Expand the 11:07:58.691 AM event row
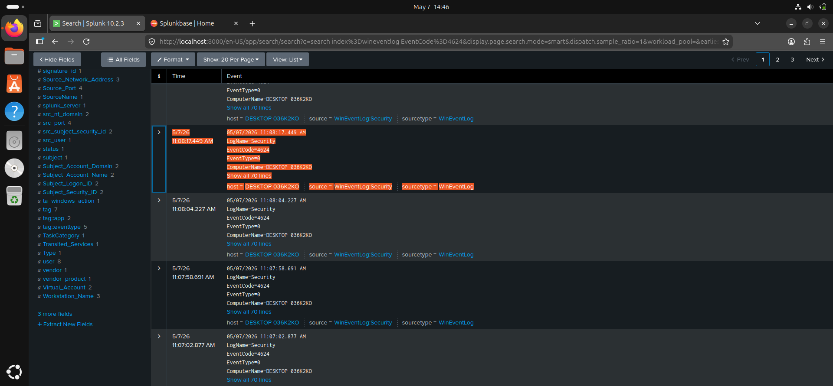Screen dimensions: 833x386 tap(159, 269)
